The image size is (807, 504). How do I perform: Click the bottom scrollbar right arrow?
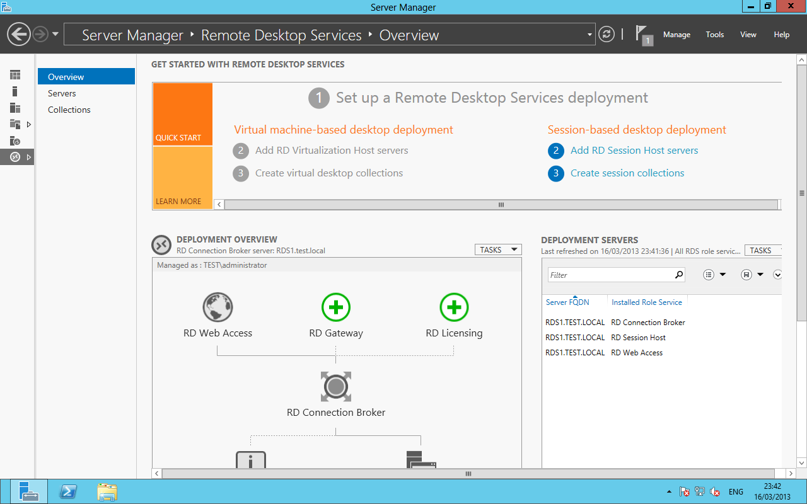coord(791,473)
